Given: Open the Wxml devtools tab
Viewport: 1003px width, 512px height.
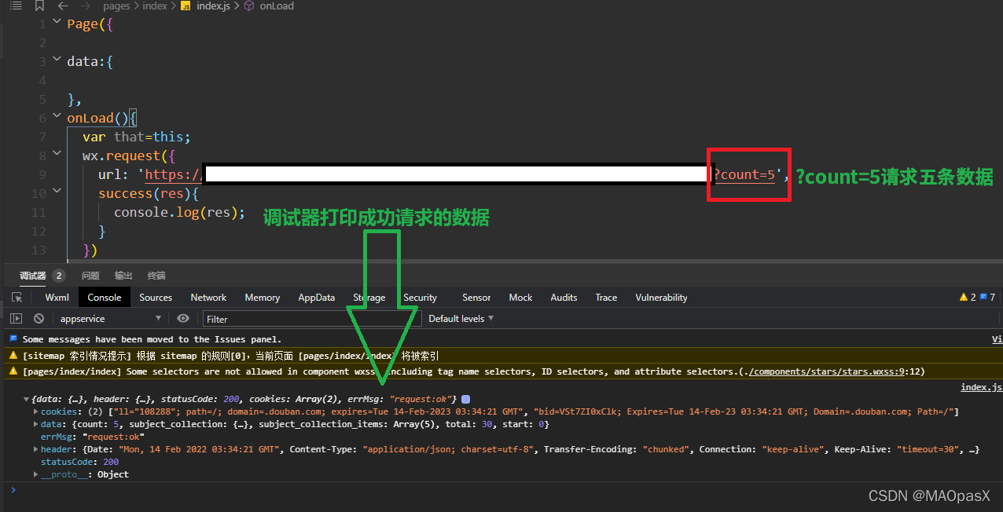Looking at the screenshot, I should (x=57, y=298).
